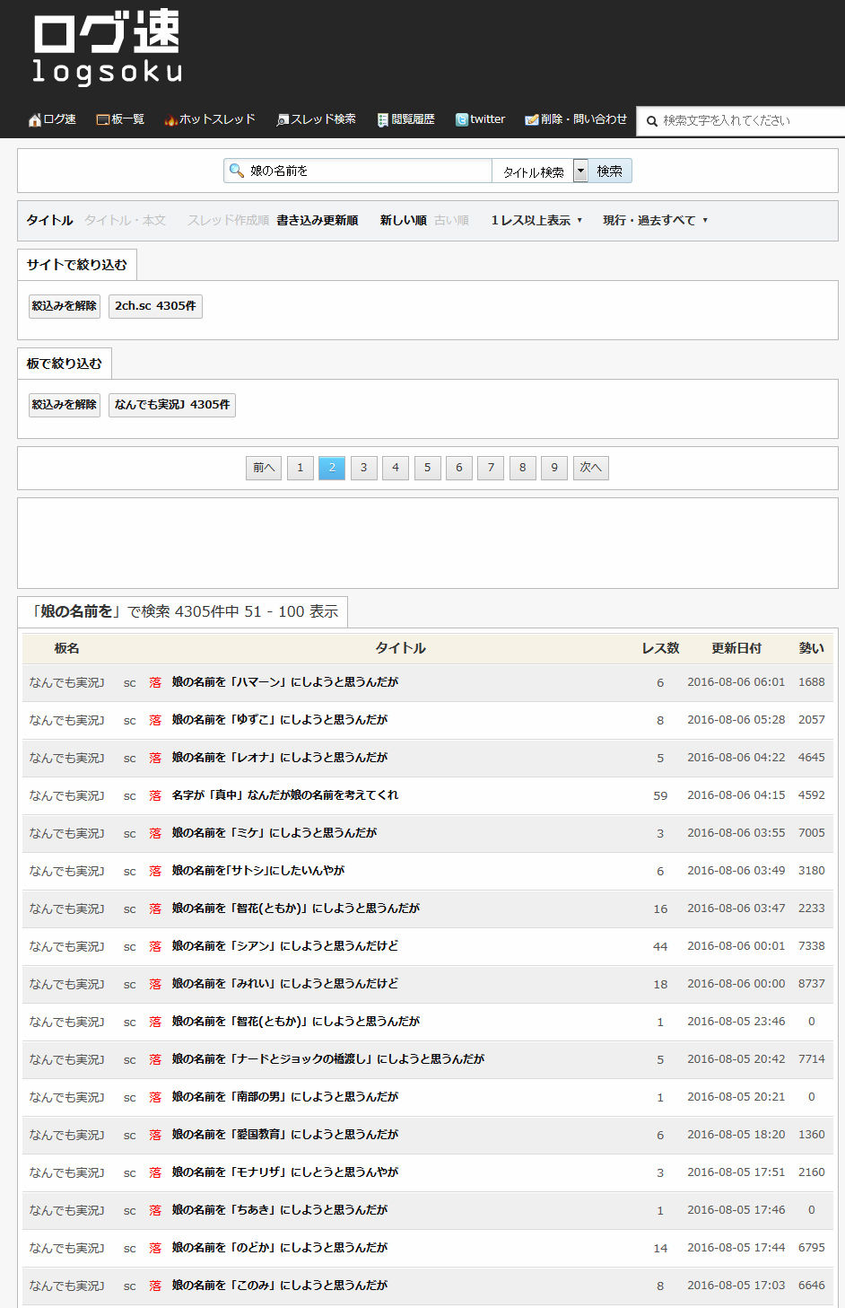Open 削除・問い合わせ navigation item
Screen dimensions: 845x1308
583,119
